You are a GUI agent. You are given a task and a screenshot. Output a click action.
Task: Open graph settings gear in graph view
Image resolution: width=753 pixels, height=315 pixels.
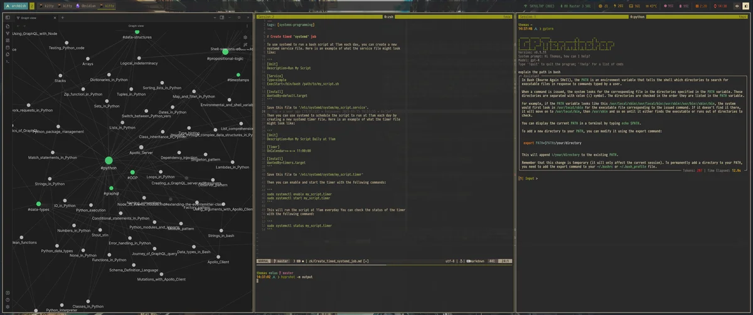click(245, 37)
